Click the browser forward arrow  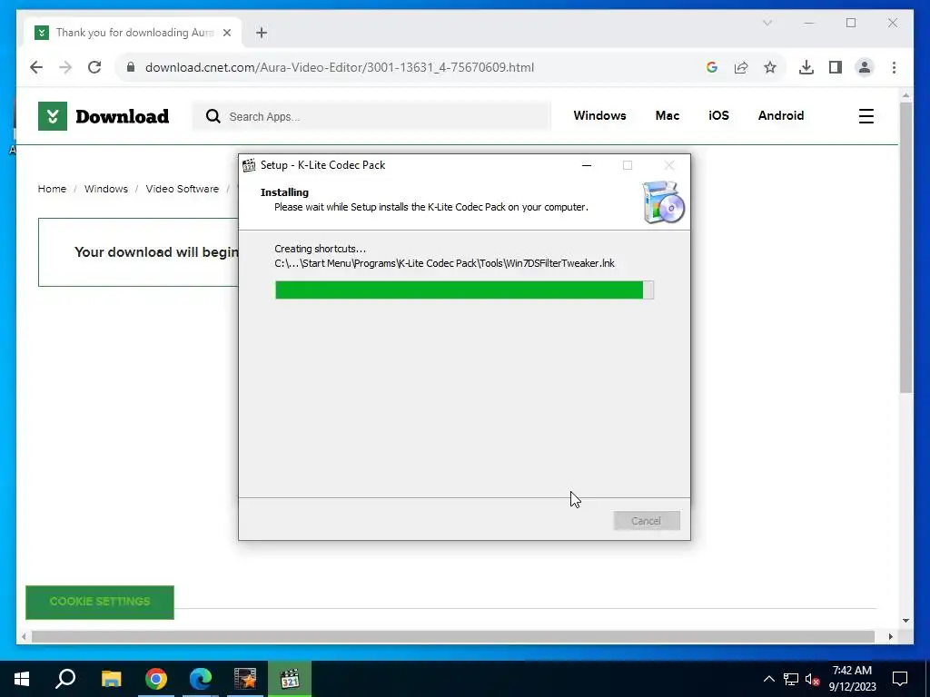(x=65, y=67)
